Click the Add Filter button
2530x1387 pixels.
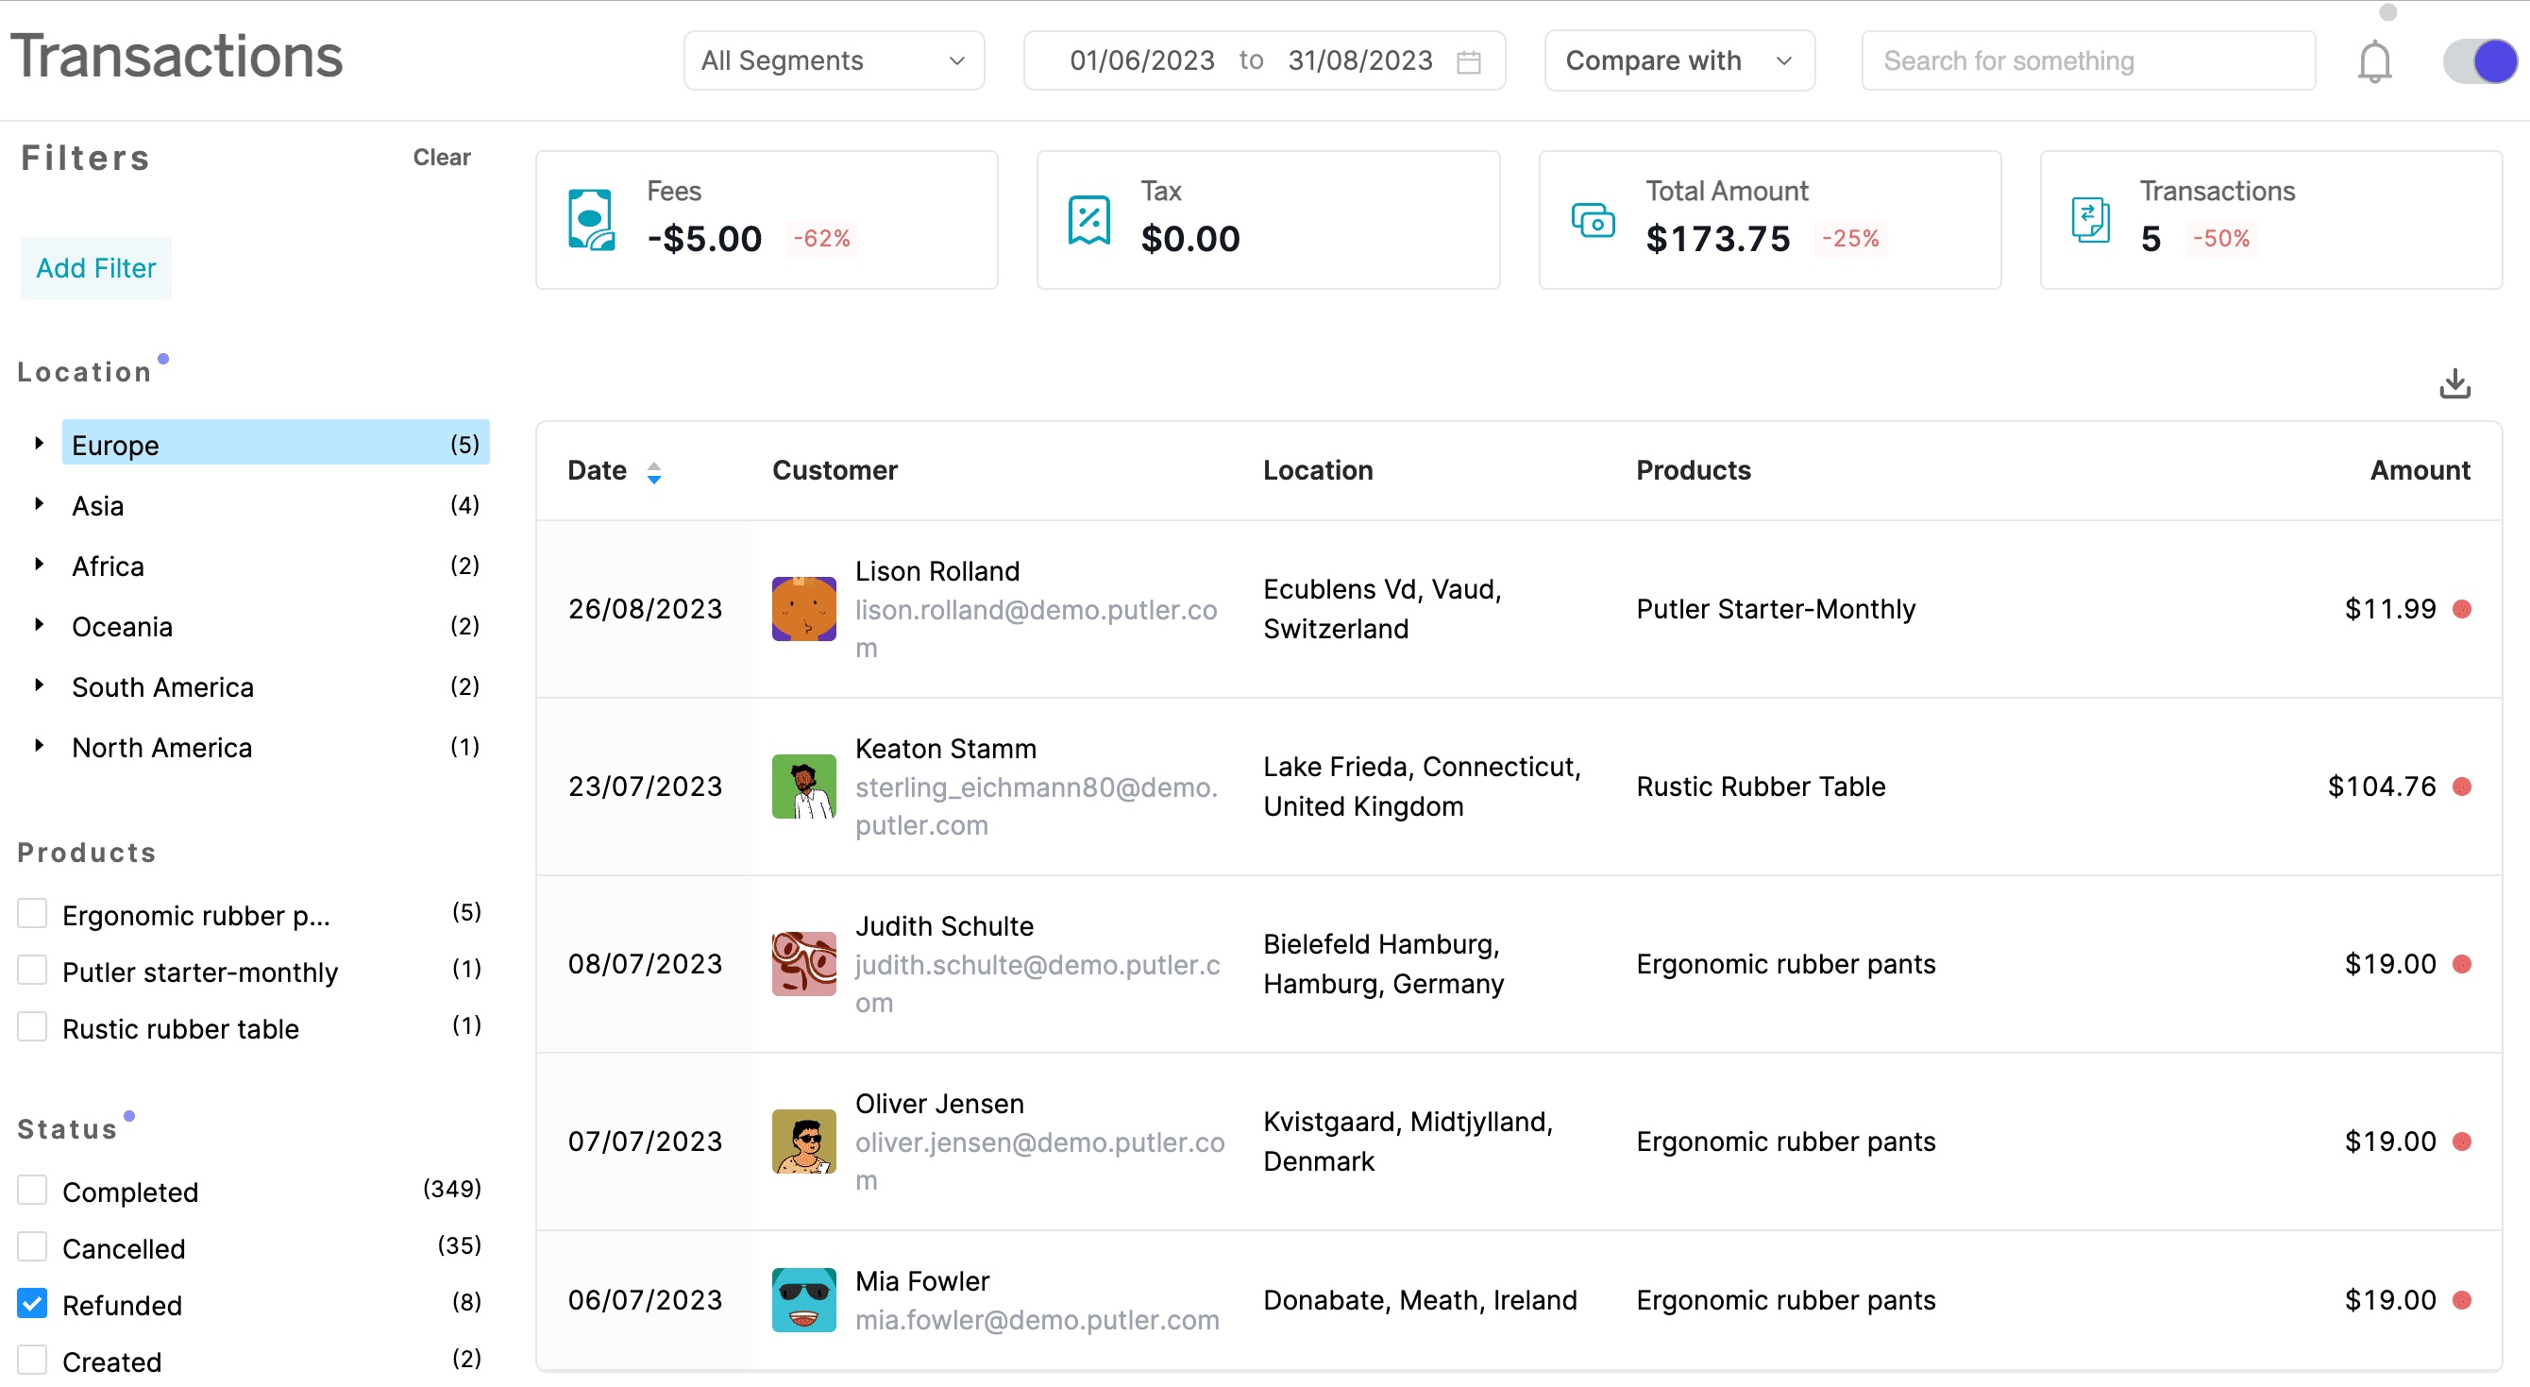pyautogui.click(x=95, y=268)
